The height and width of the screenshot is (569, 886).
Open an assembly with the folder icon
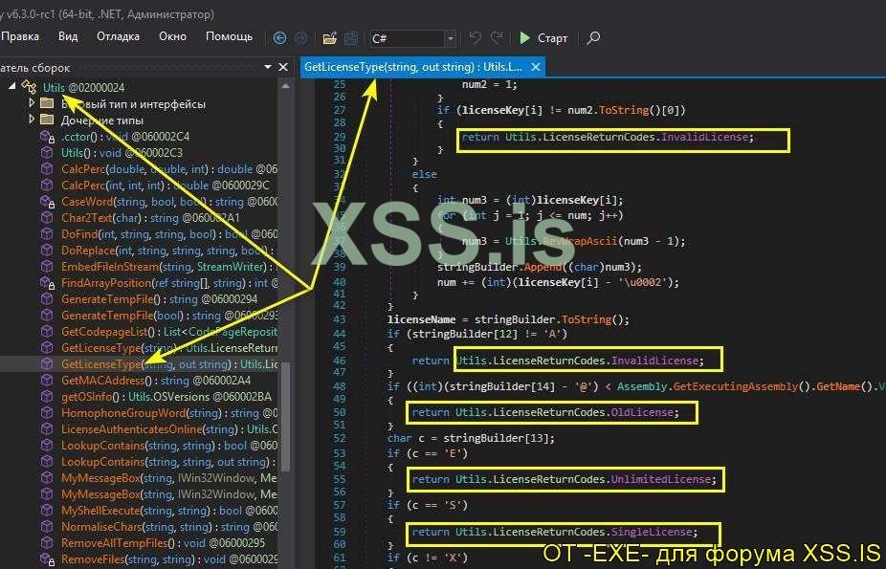tap(329, 38)
